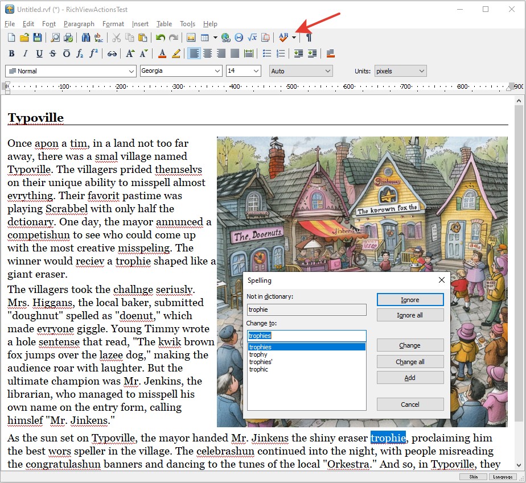Image resolution: width=526 pixels, height=483 pixels.
Task: Expand the insert table dropdown arrow
Action: click(x=215, y=37)
